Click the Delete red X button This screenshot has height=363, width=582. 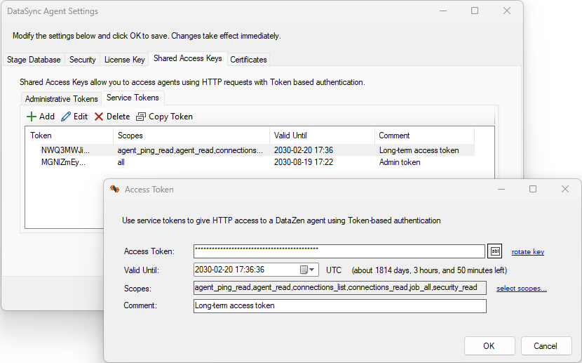111,117
